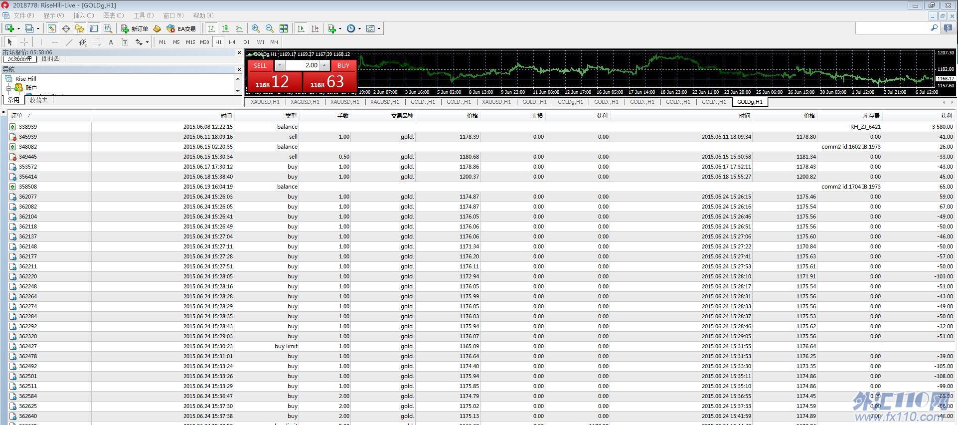Select the equidistant channel tool
Image resolution: width=958 pixels, height=425 pixels.
83,42
